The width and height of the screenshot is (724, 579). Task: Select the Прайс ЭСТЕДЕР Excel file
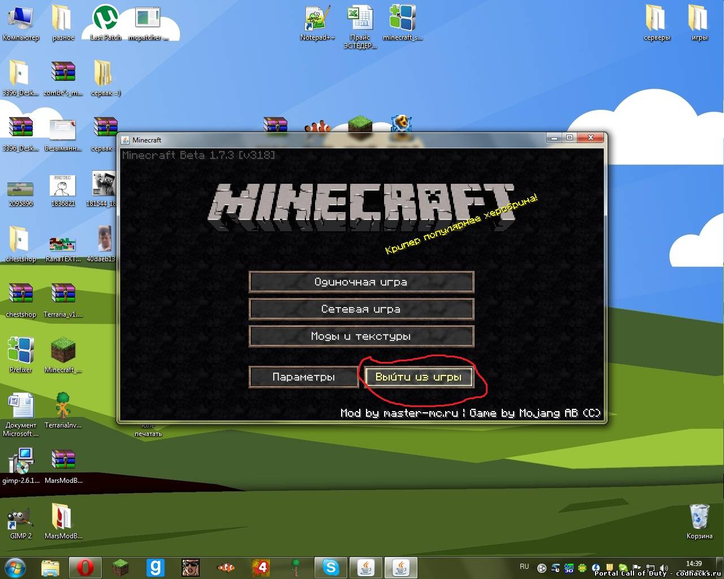click(360, 27)
